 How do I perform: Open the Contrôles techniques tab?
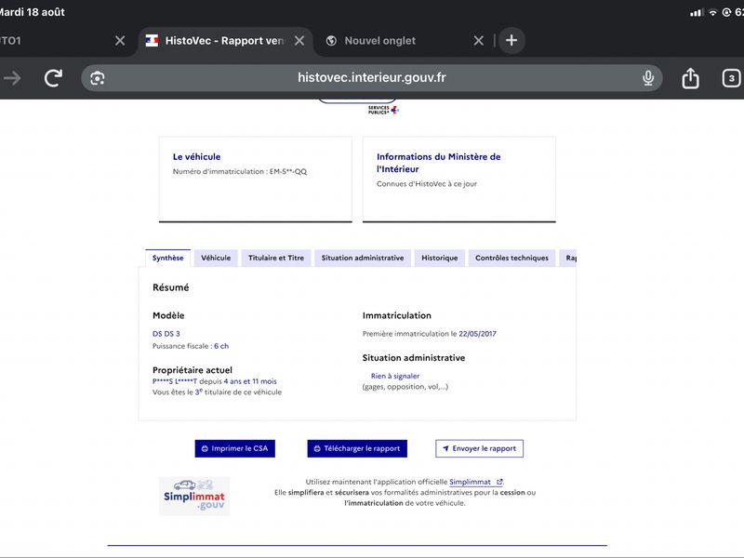[x=512, y=259]
